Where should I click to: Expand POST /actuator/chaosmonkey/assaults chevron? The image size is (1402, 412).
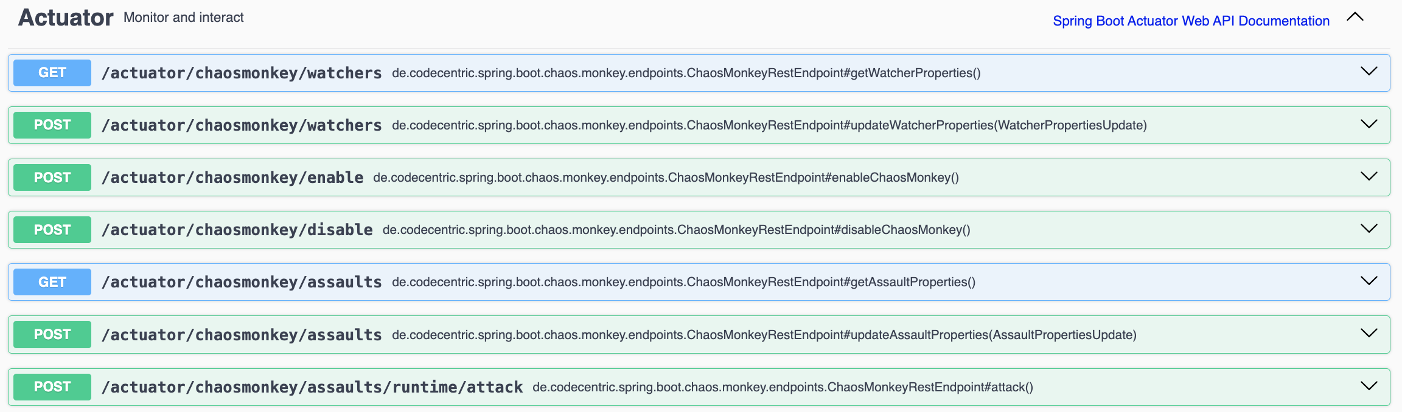(x=1369, y=333)
